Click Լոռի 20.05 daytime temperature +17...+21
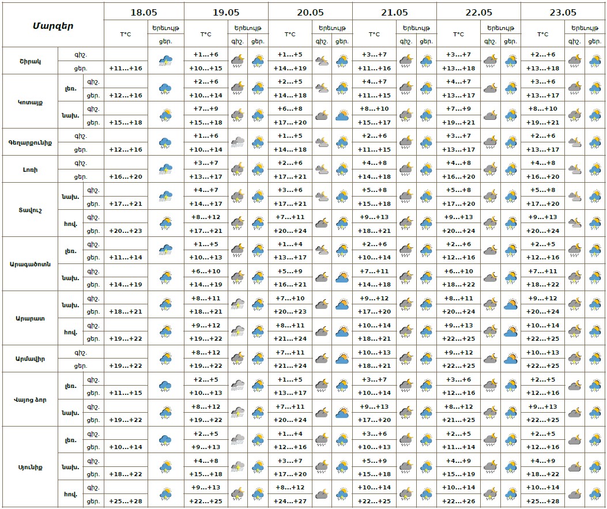The height and width of the screenshot is (509, 607). 291,176
